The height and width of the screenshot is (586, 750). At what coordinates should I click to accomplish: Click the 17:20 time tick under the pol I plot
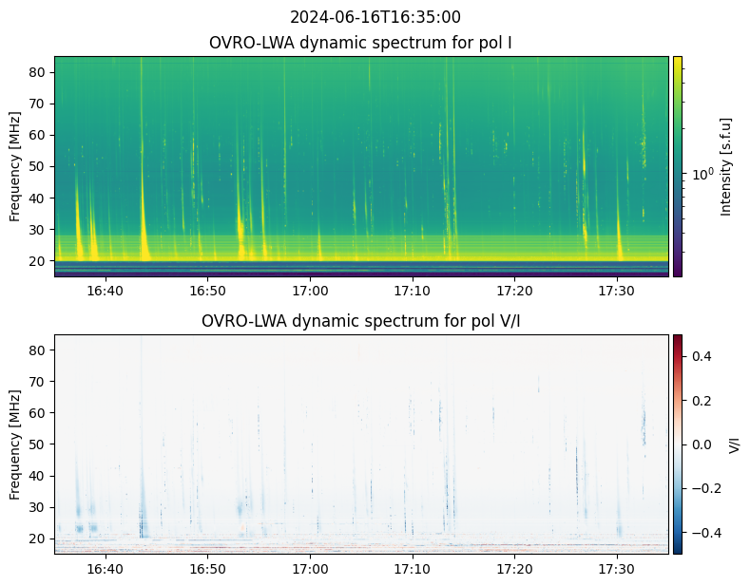(x=514, y=291)
